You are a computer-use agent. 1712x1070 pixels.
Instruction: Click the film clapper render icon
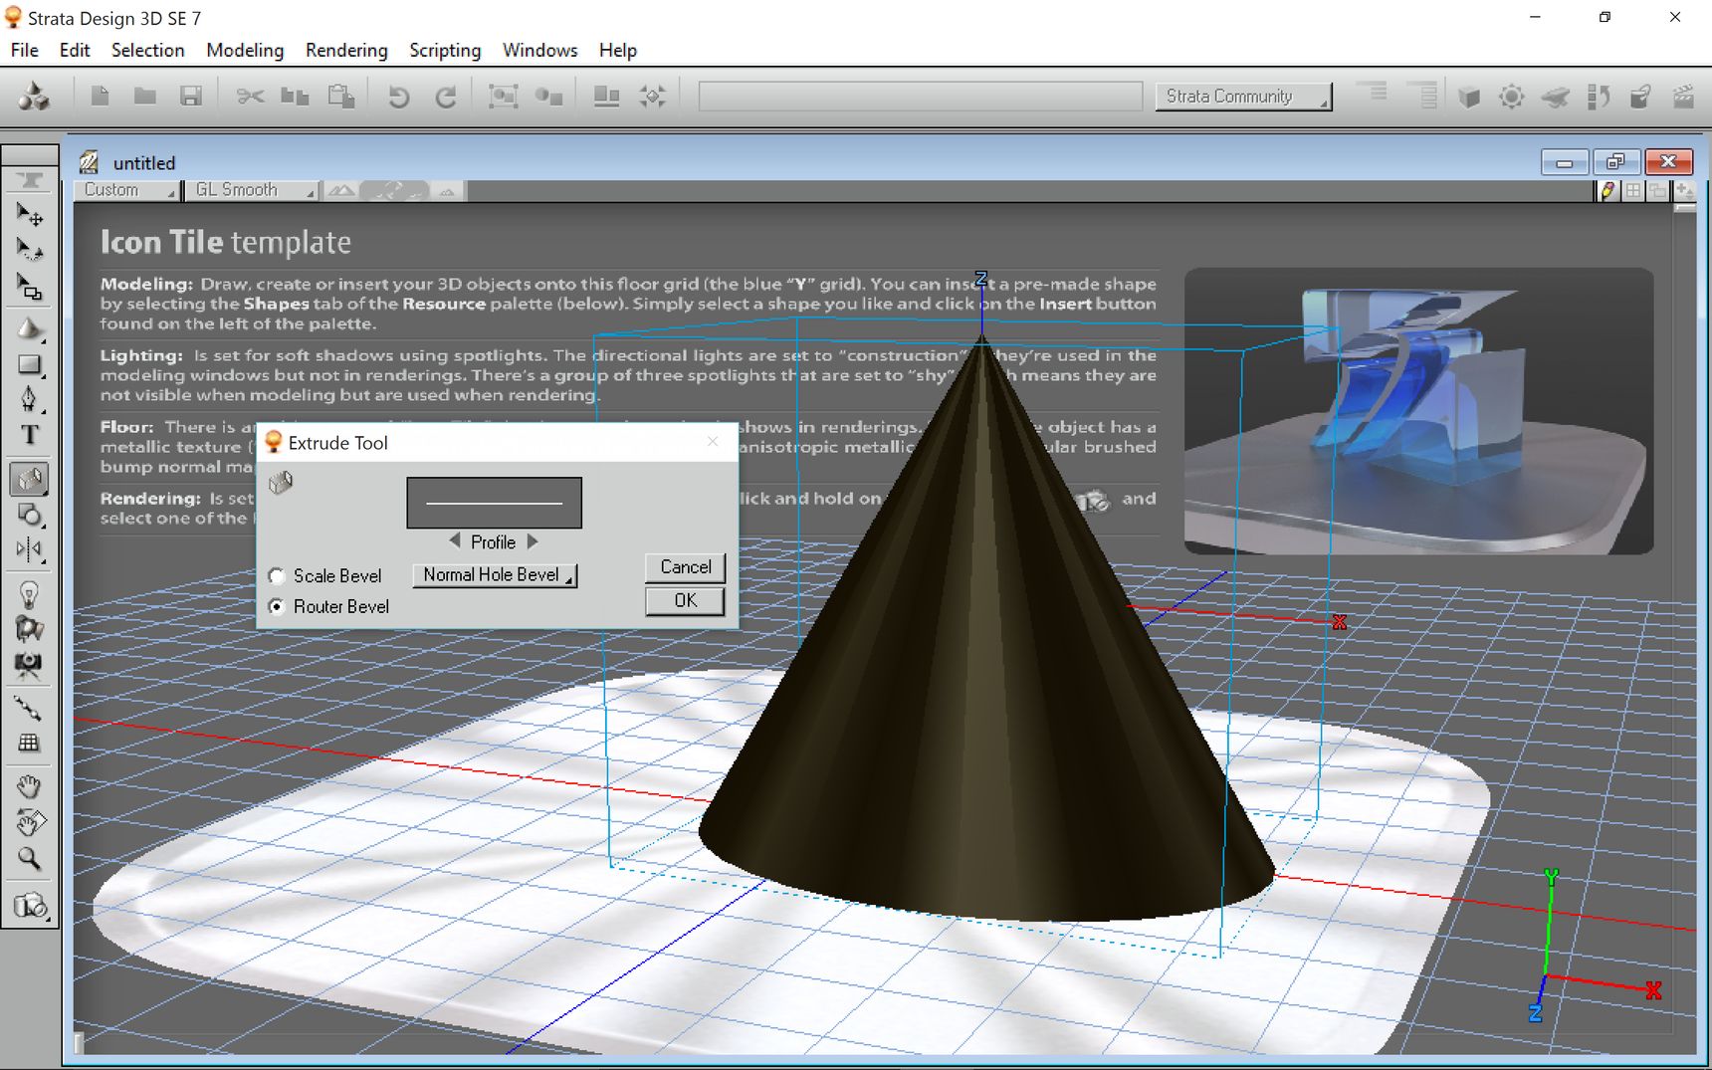click(x=1683, y=96)
